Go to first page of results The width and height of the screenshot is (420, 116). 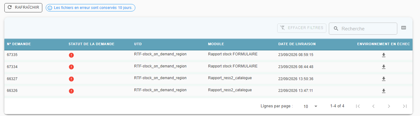point(358,106)
